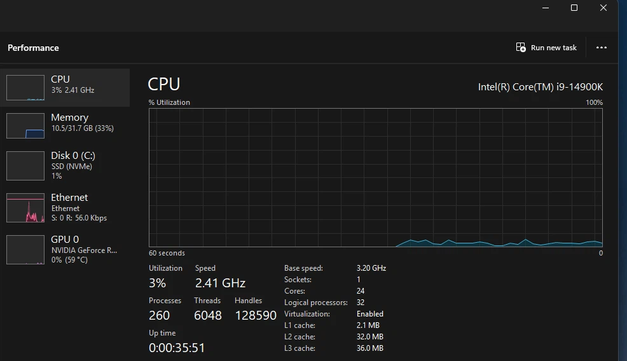Viewport: 627px width, 361px height.
Task: Select Disk 0 (C:) in the sidebar
Action: tap(65, 165)
